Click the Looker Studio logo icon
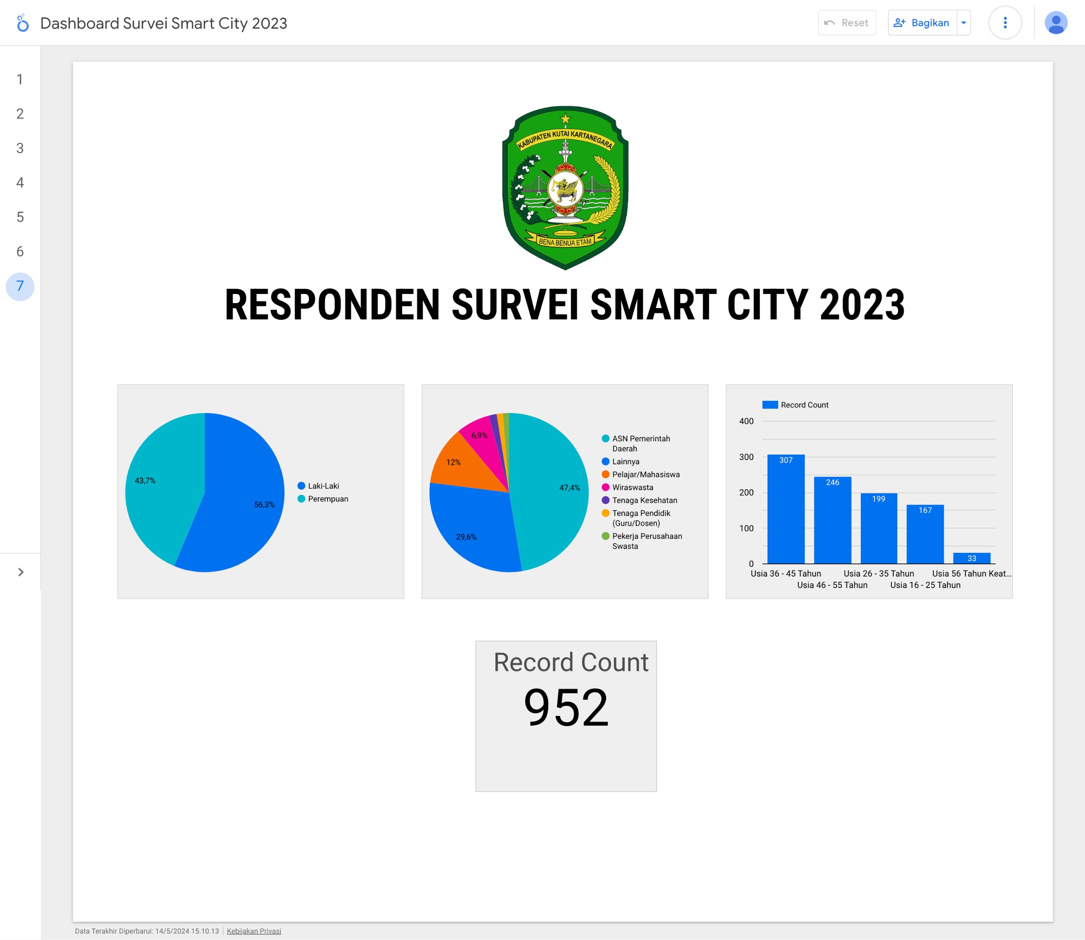This screenshot has width=1085, height=940. pos(22,23)
